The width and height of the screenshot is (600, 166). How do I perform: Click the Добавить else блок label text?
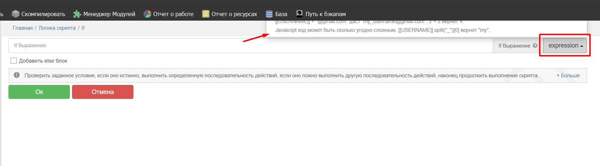tap(43, 61)
